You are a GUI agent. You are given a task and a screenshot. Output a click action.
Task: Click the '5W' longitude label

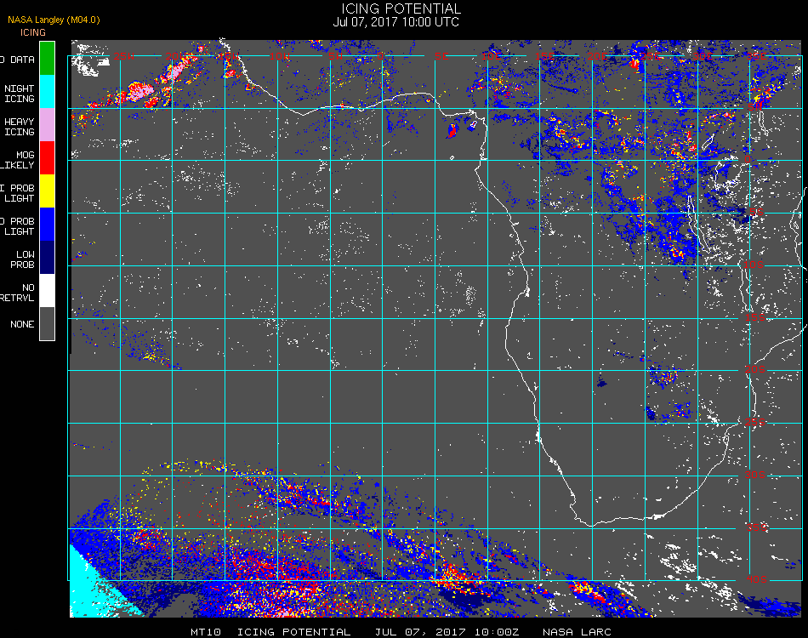click(336, 56)
